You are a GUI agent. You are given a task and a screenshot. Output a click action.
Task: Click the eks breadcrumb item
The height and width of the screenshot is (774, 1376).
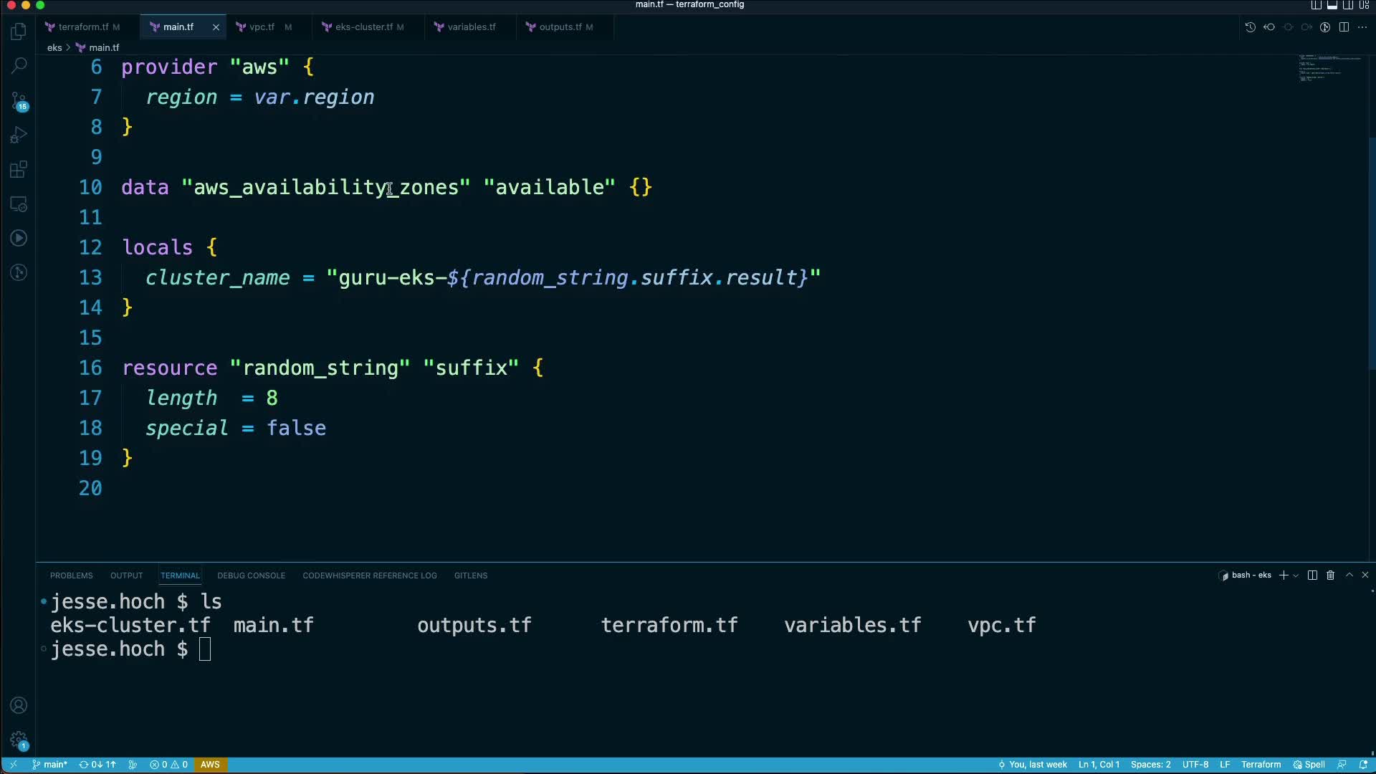click(54, 48)
